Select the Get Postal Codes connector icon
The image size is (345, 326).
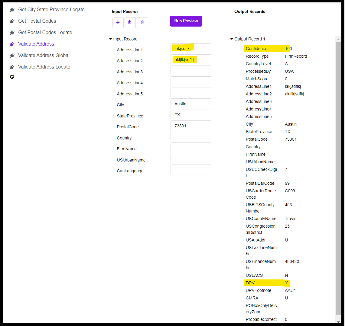point(12,21)
